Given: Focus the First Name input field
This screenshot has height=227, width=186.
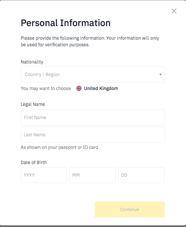Looking at the screenshot, I should (x=93, y=117).
